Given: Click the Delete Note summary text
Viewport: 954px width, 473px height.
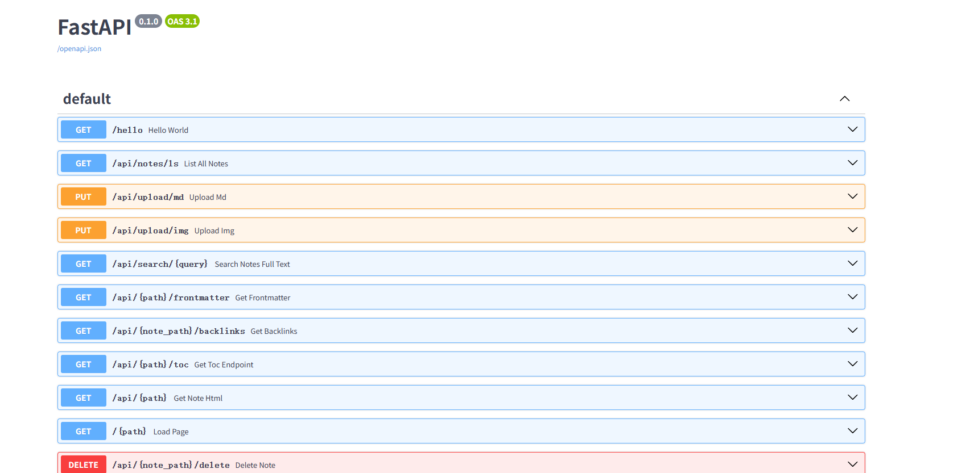Looking at the screenshot, I should (x=255, y=465).
